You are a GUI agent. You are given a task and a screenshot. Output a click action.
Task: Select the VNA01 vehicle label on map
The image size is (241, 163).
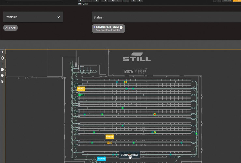(81, 89)
